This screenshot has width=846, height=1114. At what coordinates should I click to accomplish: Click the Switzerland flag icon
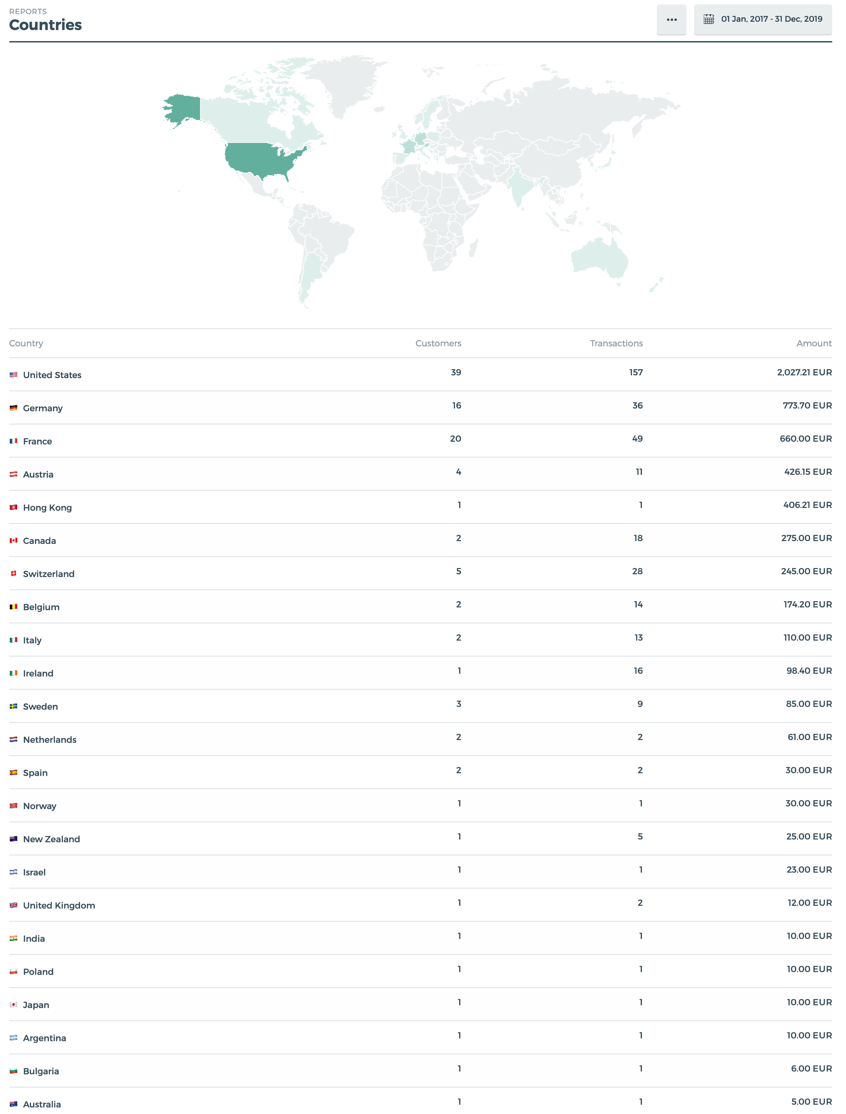[13, 574]
